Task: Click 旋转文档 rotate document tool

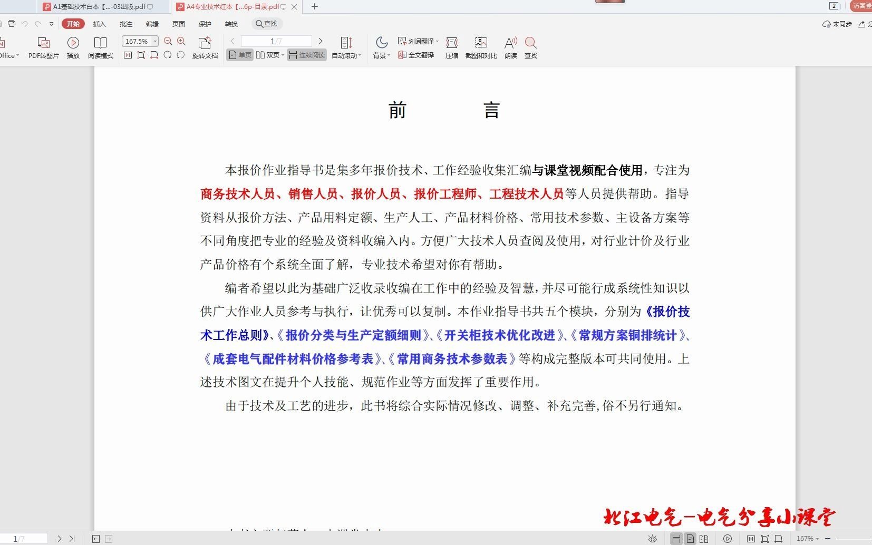Action: 205,47
